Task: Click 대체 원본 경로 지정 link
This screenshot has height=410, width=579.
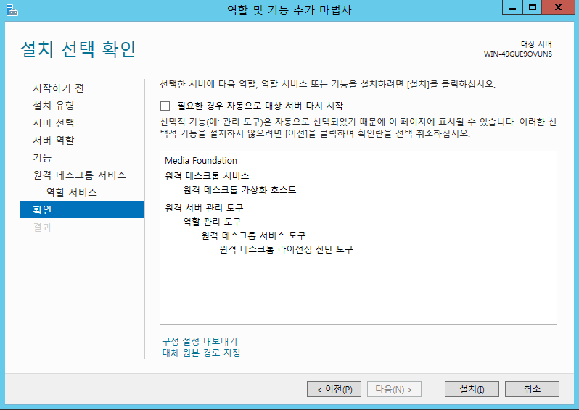Action: pyautogui.click(x=201, y=353)
